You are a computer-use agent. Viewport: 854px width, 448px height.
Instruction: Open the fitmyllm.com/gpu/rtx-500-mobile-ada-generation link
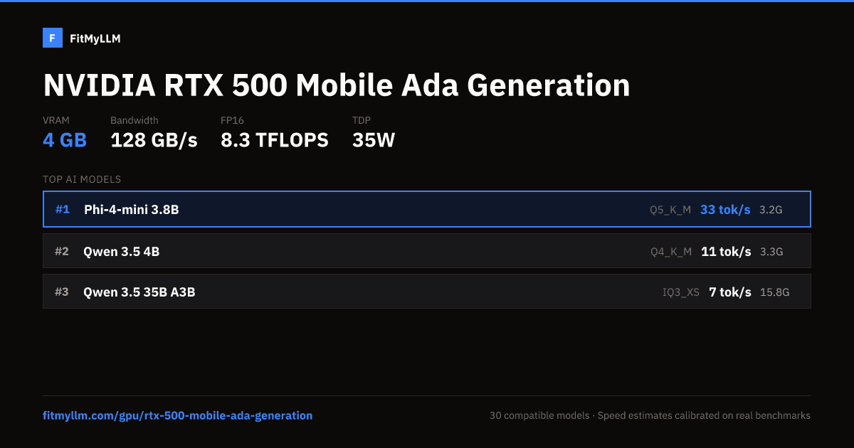click(x=178, y=415)
